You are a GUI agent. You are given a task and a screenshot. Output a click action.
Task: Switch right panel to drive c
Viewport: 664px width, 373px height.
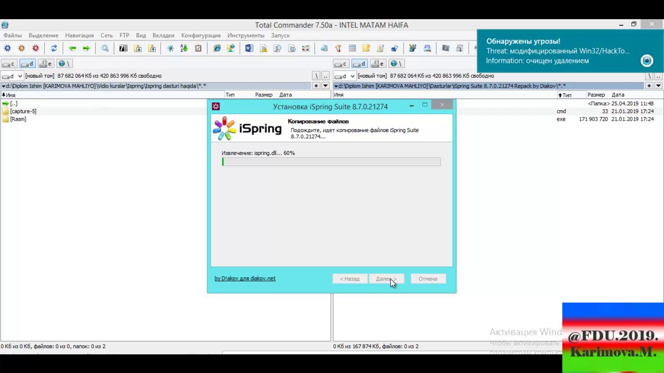[x=341, y=63]
